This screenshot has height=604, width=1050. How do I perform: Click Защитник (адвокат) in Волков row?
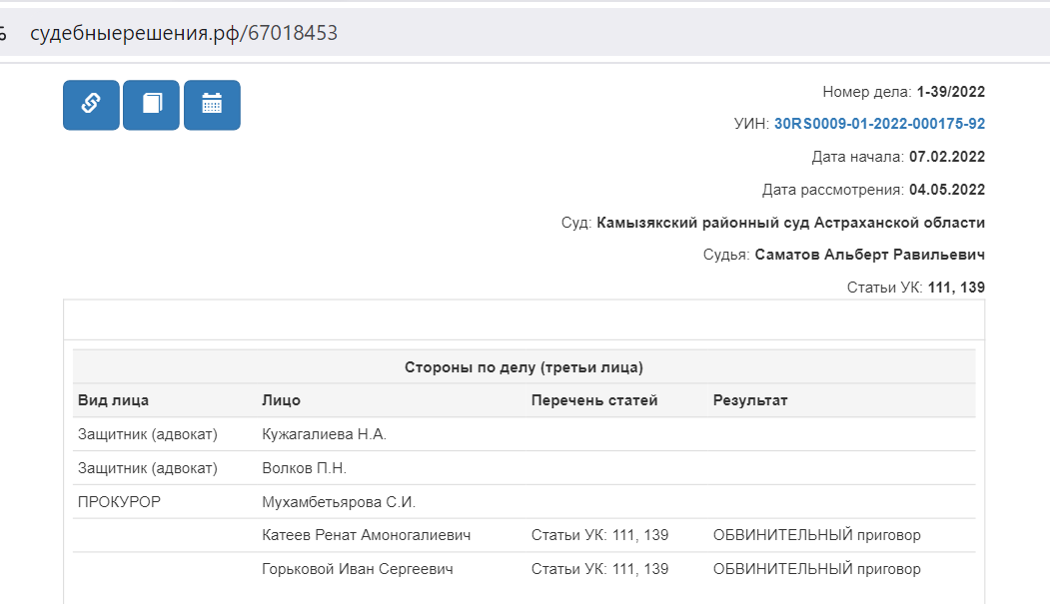tap(148, 468)
